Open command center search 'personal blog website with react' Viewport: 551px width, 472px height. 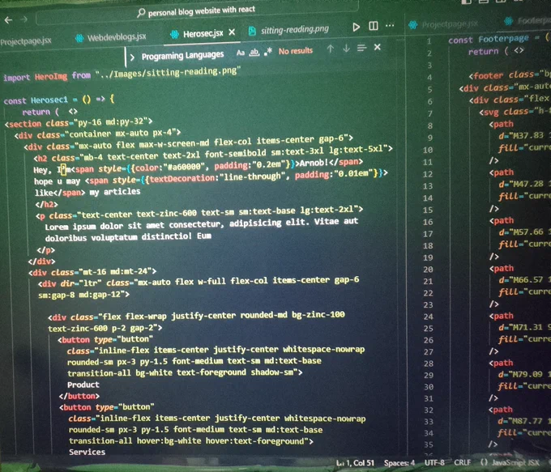coord(197,11)
